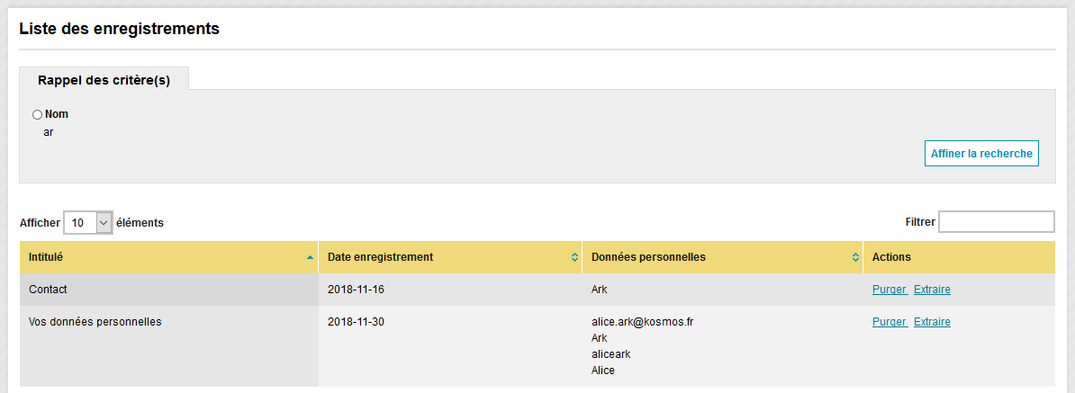
Task: Click the sort arrows beside Date enregistrement
Action: click(x=574, y=257)
